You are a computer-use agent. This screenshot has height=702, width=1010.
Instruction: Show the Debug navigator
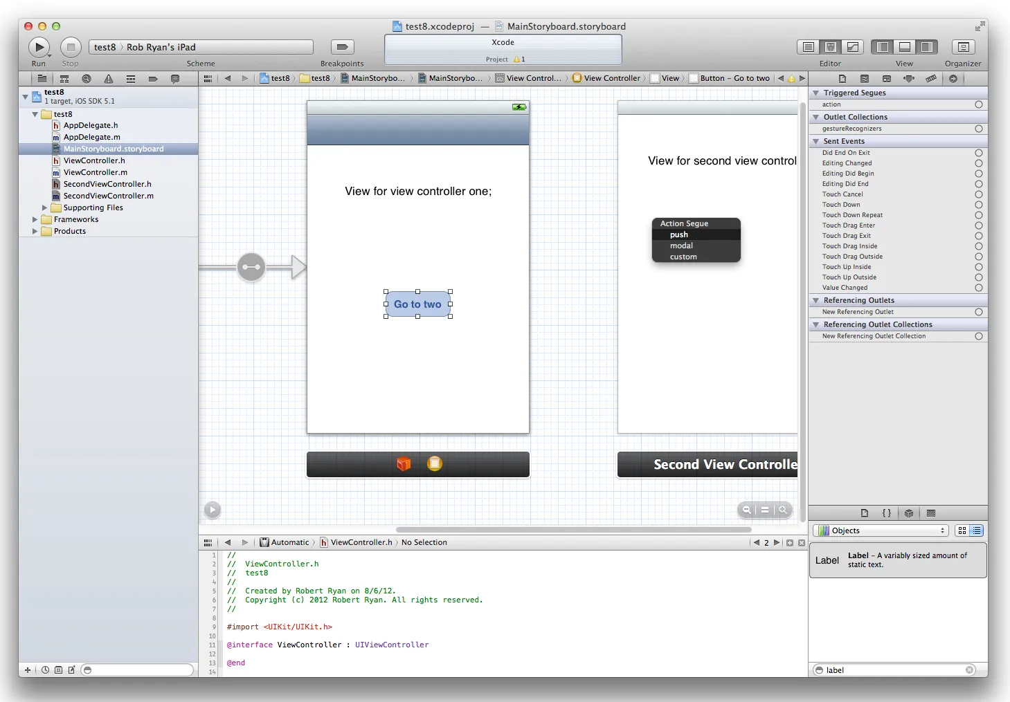[131, 79]
